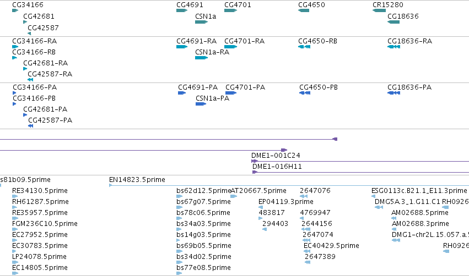
Task: Select the CG4650-RB transcript glyph
Action: point(304,47)
